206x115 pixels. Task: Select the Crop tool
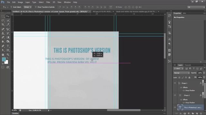(x=3, y=25)
